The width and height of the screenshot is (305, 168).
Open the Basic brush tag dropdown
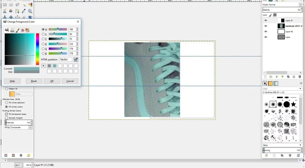282,145
